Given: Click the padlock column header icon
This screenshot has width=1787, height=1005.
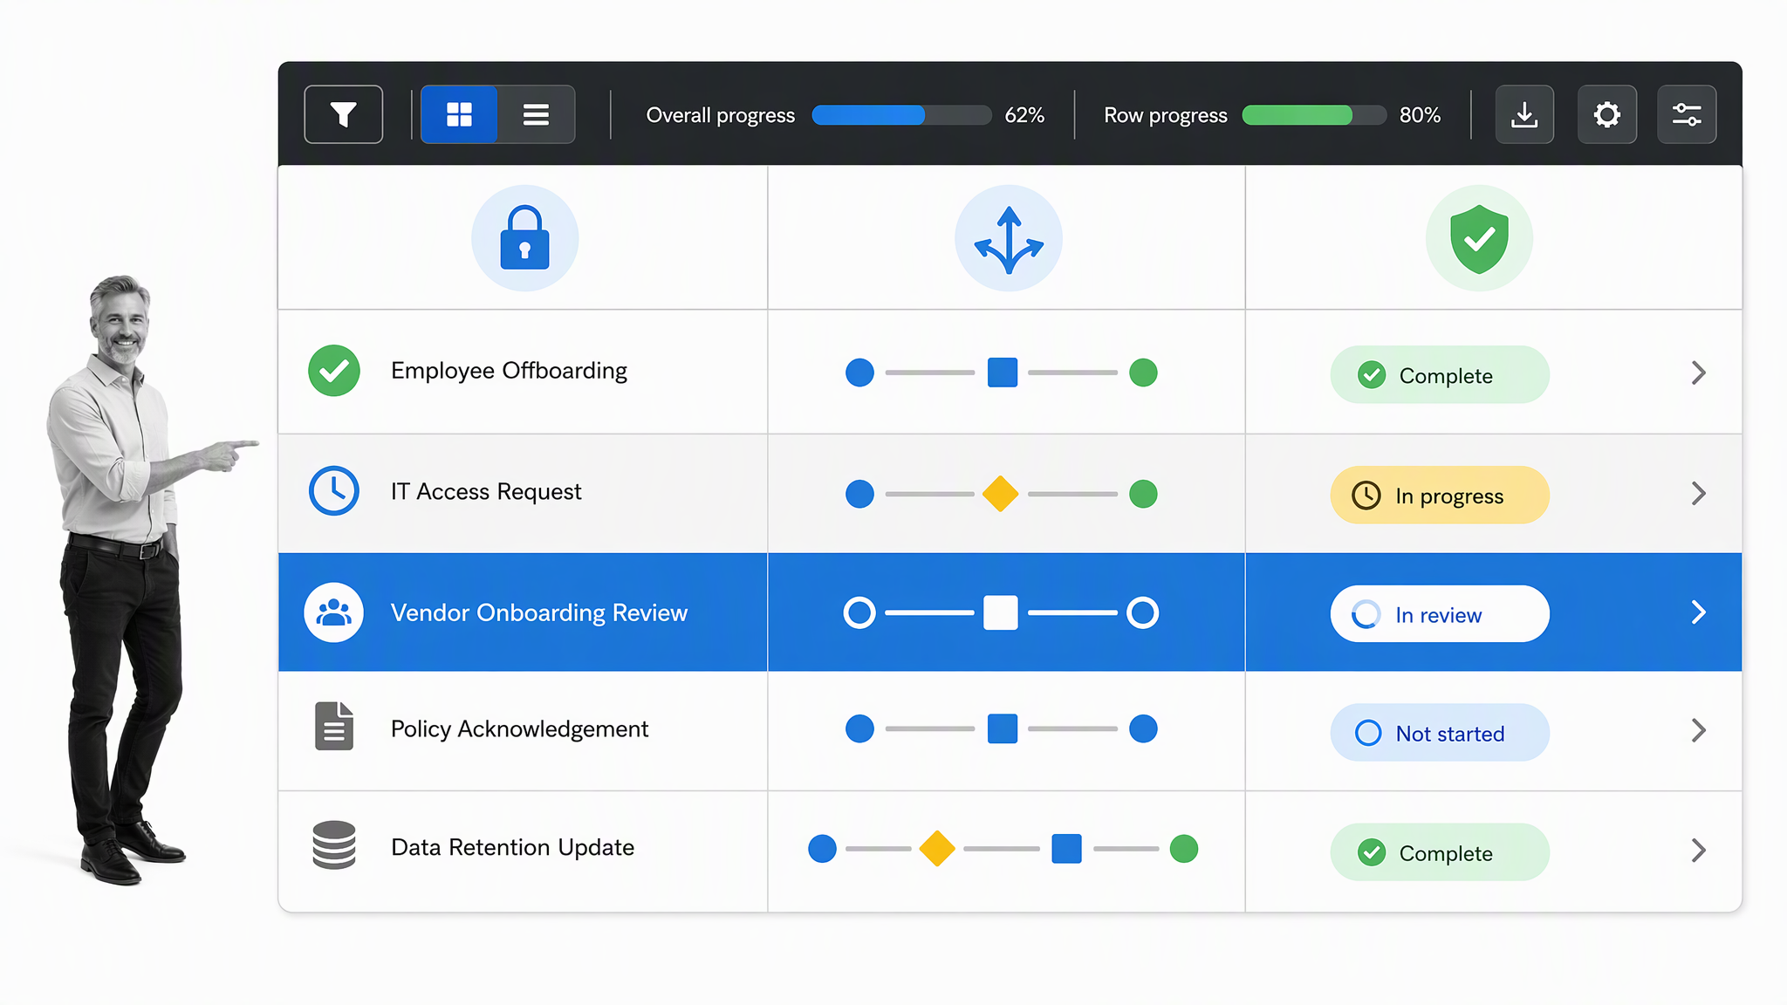Looking at the screenshot, I should pyautogui.click(x=524, y=238).
